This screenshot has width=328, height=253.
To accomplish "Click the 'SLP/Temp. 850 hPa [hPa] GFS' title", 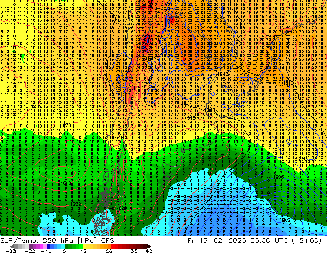I will tap(57, 241).
